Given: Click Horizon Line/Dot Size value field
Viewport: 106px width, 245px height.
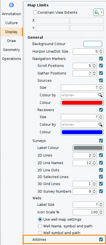Looking at the screenshot, I should 86,52.
